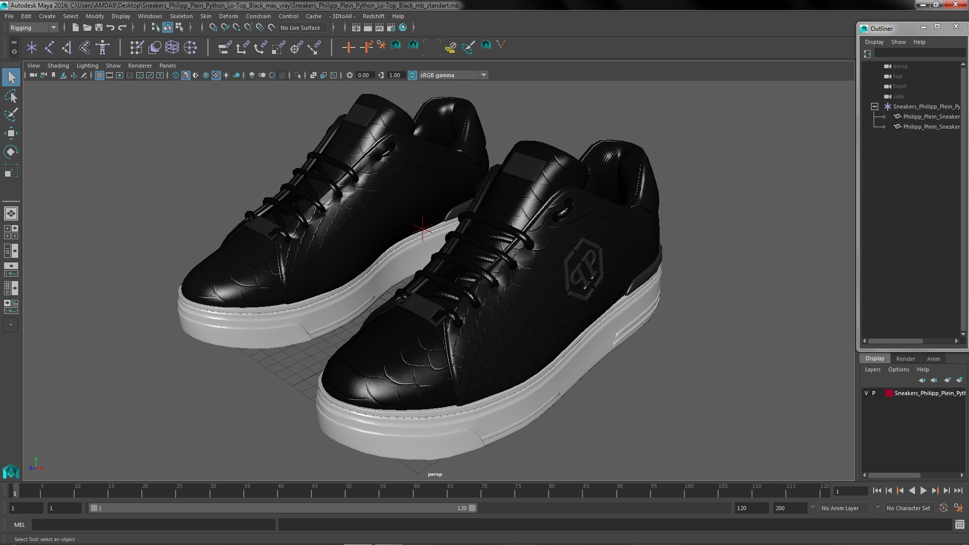The width and height of the screenshot is (969, 545).
Task: Click the Save Scene disk icon
Action: click(98, 28)
